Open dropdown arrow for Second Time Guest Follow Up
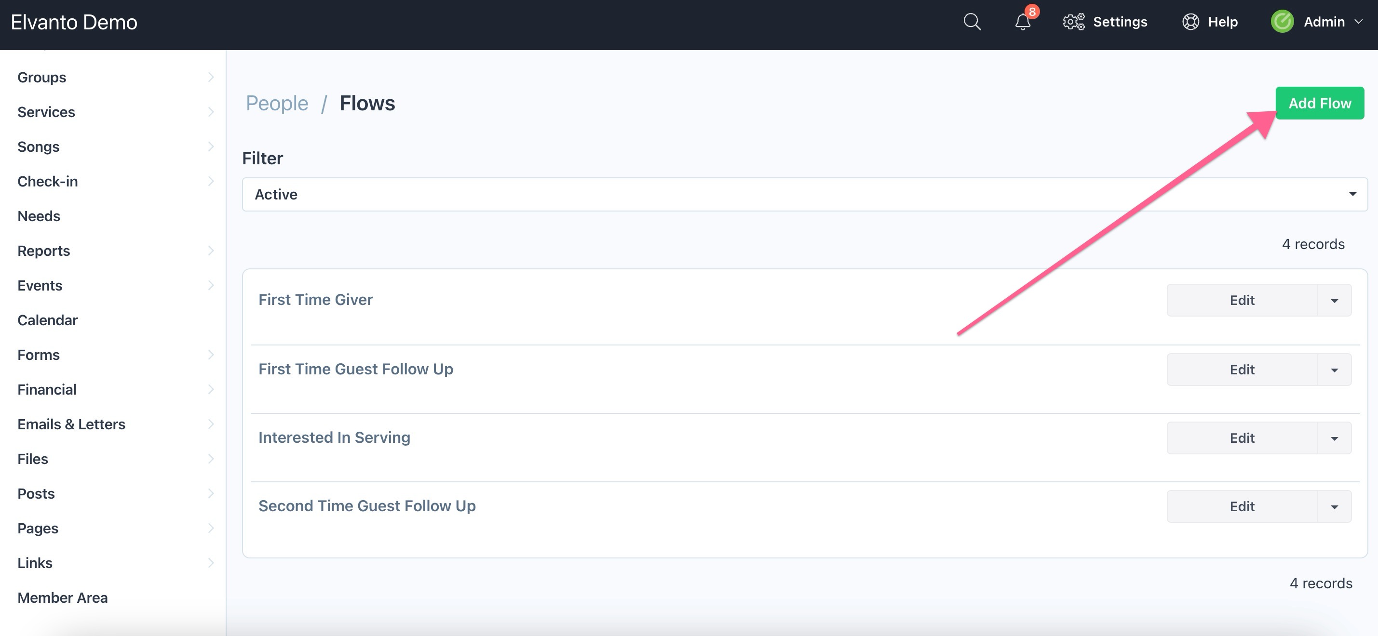The height and width of the screenshot is (636, 1378). pyautogui.click(x=1334, y=507)
